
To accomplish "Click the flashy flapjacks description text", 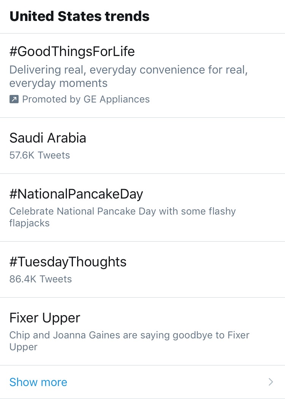I will [123, 217].
